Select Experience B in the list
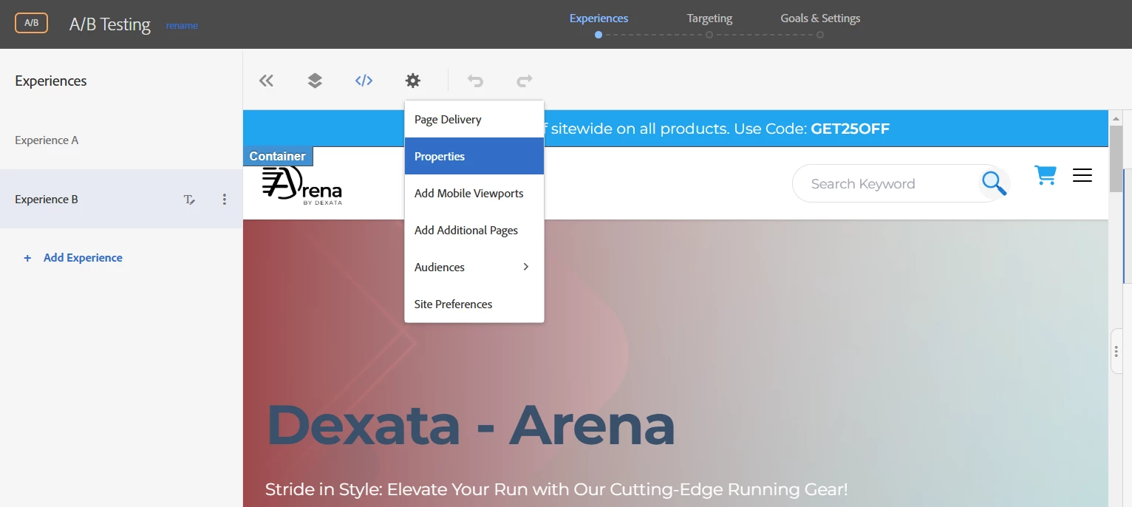This screenshot has width=1132, height=507. click(x=121, y=199)
